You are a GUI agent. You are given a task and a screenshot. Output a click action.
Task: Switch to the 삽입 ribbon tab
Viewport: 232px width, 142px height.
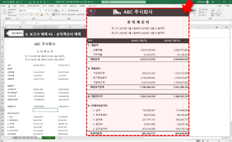point(15,6)
